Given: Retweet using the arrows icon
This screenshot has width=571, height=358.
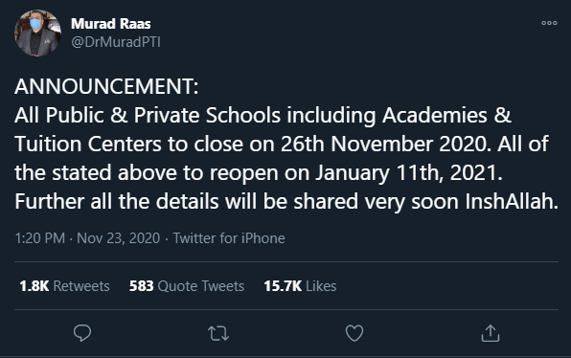Looking at the screenshot, I should point(218,333).
